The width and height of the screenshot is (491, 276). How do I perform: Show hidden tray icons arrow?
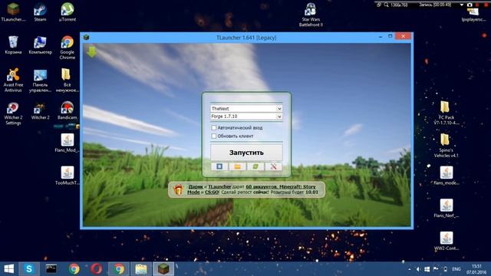pos(410,269)
